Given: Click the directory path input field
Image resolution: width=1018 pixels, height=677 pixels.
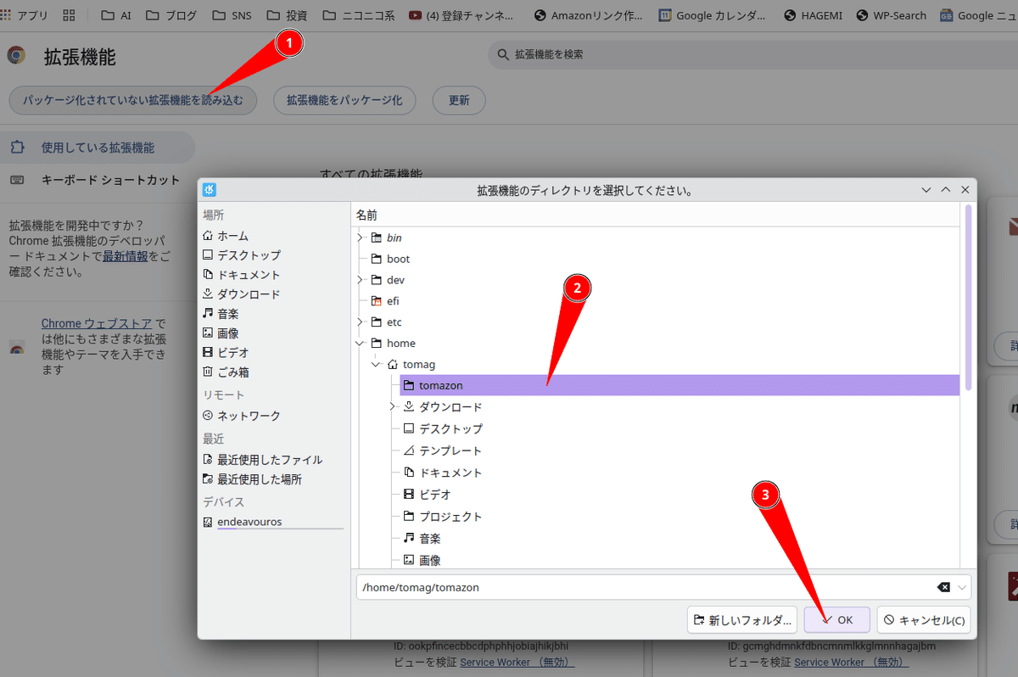Looking at the screenshot, I should click(x=645, y=587).
